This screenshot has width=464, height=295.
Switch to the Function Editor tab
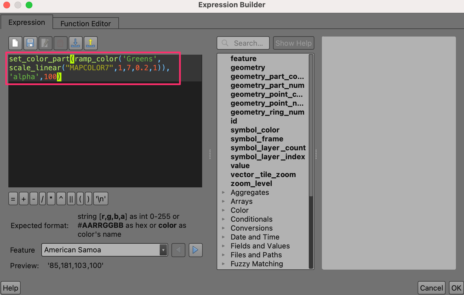click(85, 24)
